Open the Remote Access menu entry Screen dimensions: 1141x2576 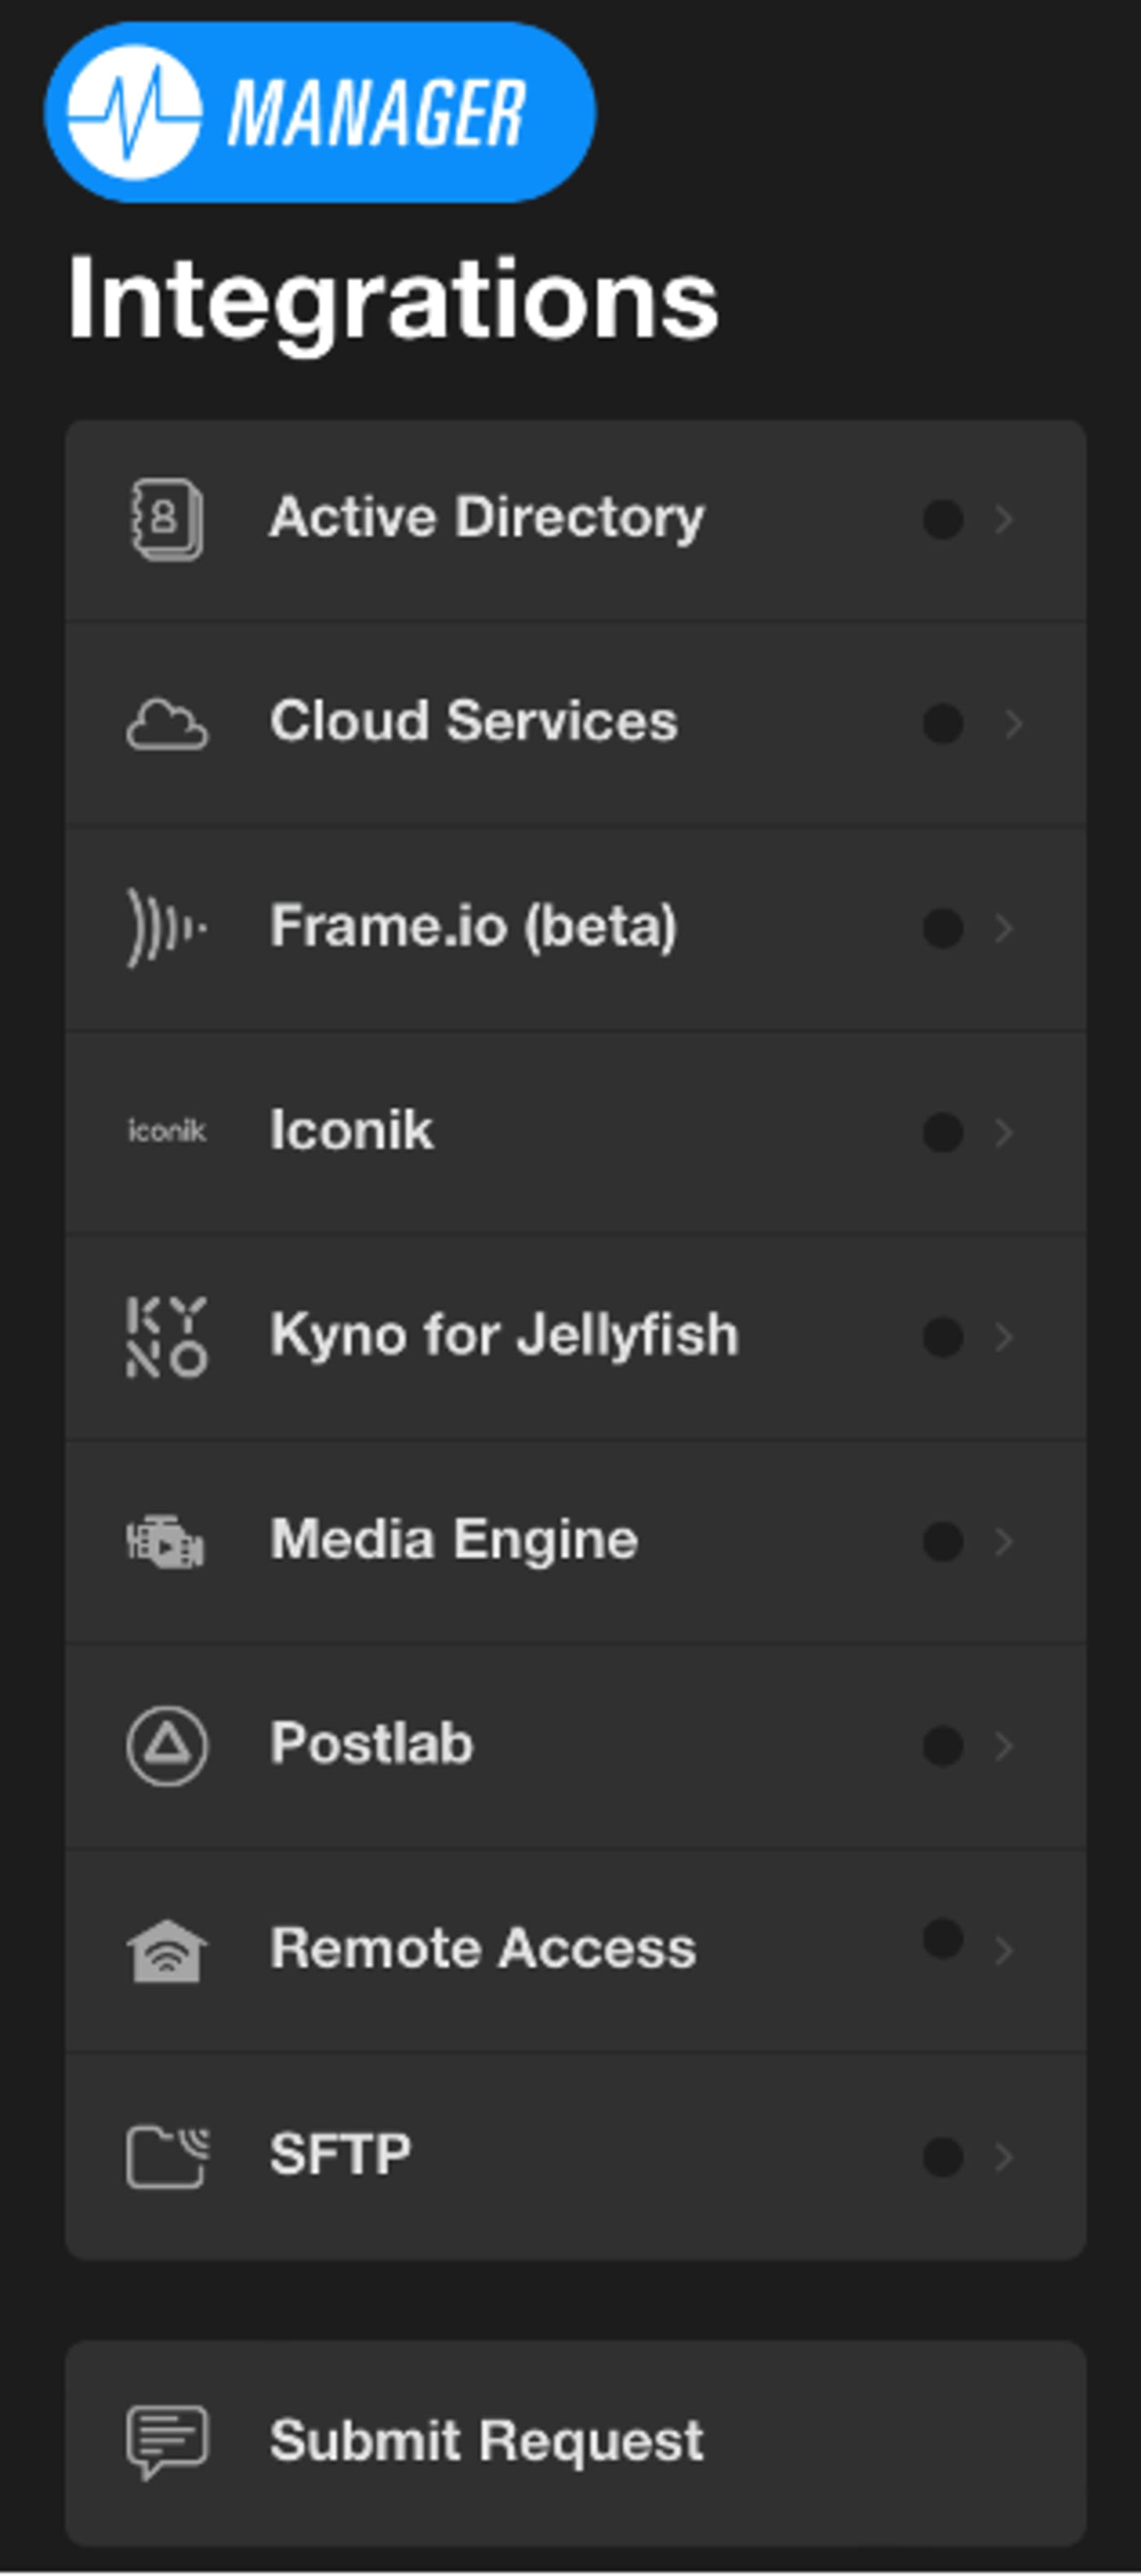pos(482,1948)
